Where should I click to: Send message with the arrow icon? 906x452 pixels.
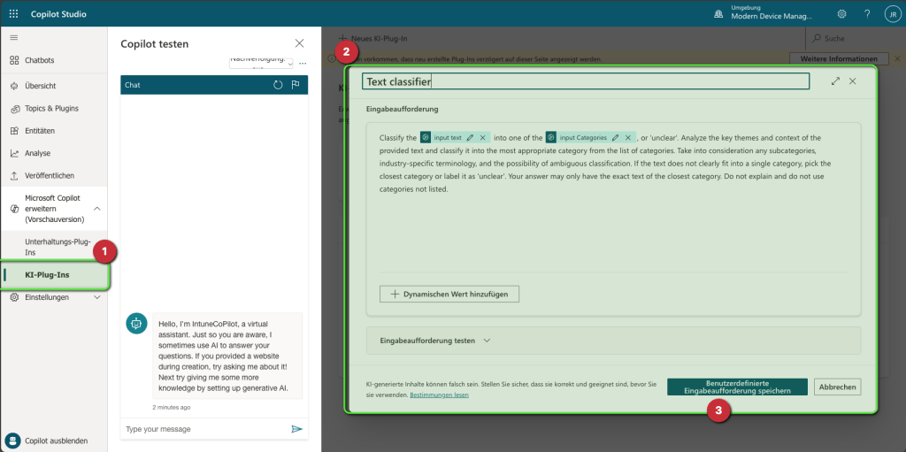click(296, 429)
